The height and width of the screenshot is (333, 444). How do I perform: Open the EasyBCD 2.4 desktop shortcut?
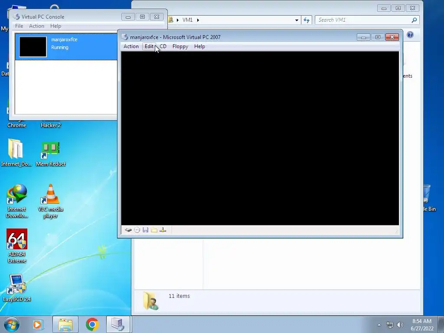click(17, 288)
